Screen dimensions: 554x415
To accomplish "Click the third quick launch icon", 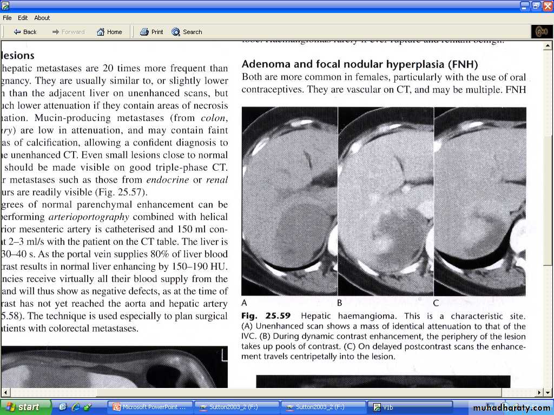I will tap(88, 407).
